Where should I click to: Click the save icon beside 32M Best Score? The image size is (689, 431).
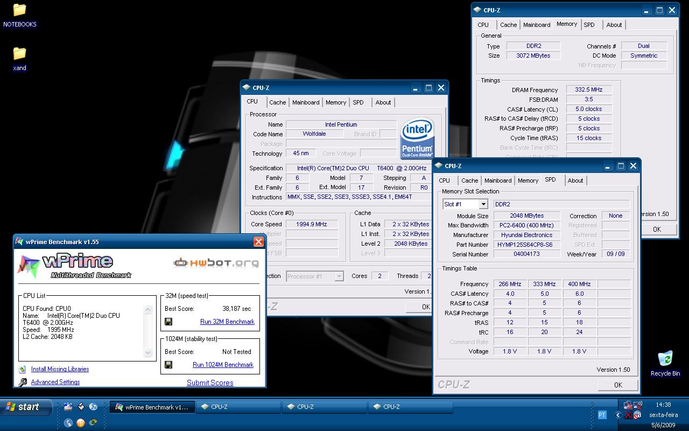pos(168,322)
